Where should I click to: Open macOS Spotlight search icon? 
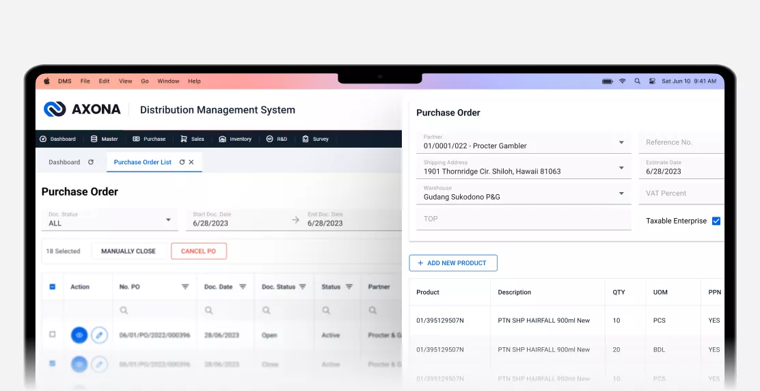point(637,81)
